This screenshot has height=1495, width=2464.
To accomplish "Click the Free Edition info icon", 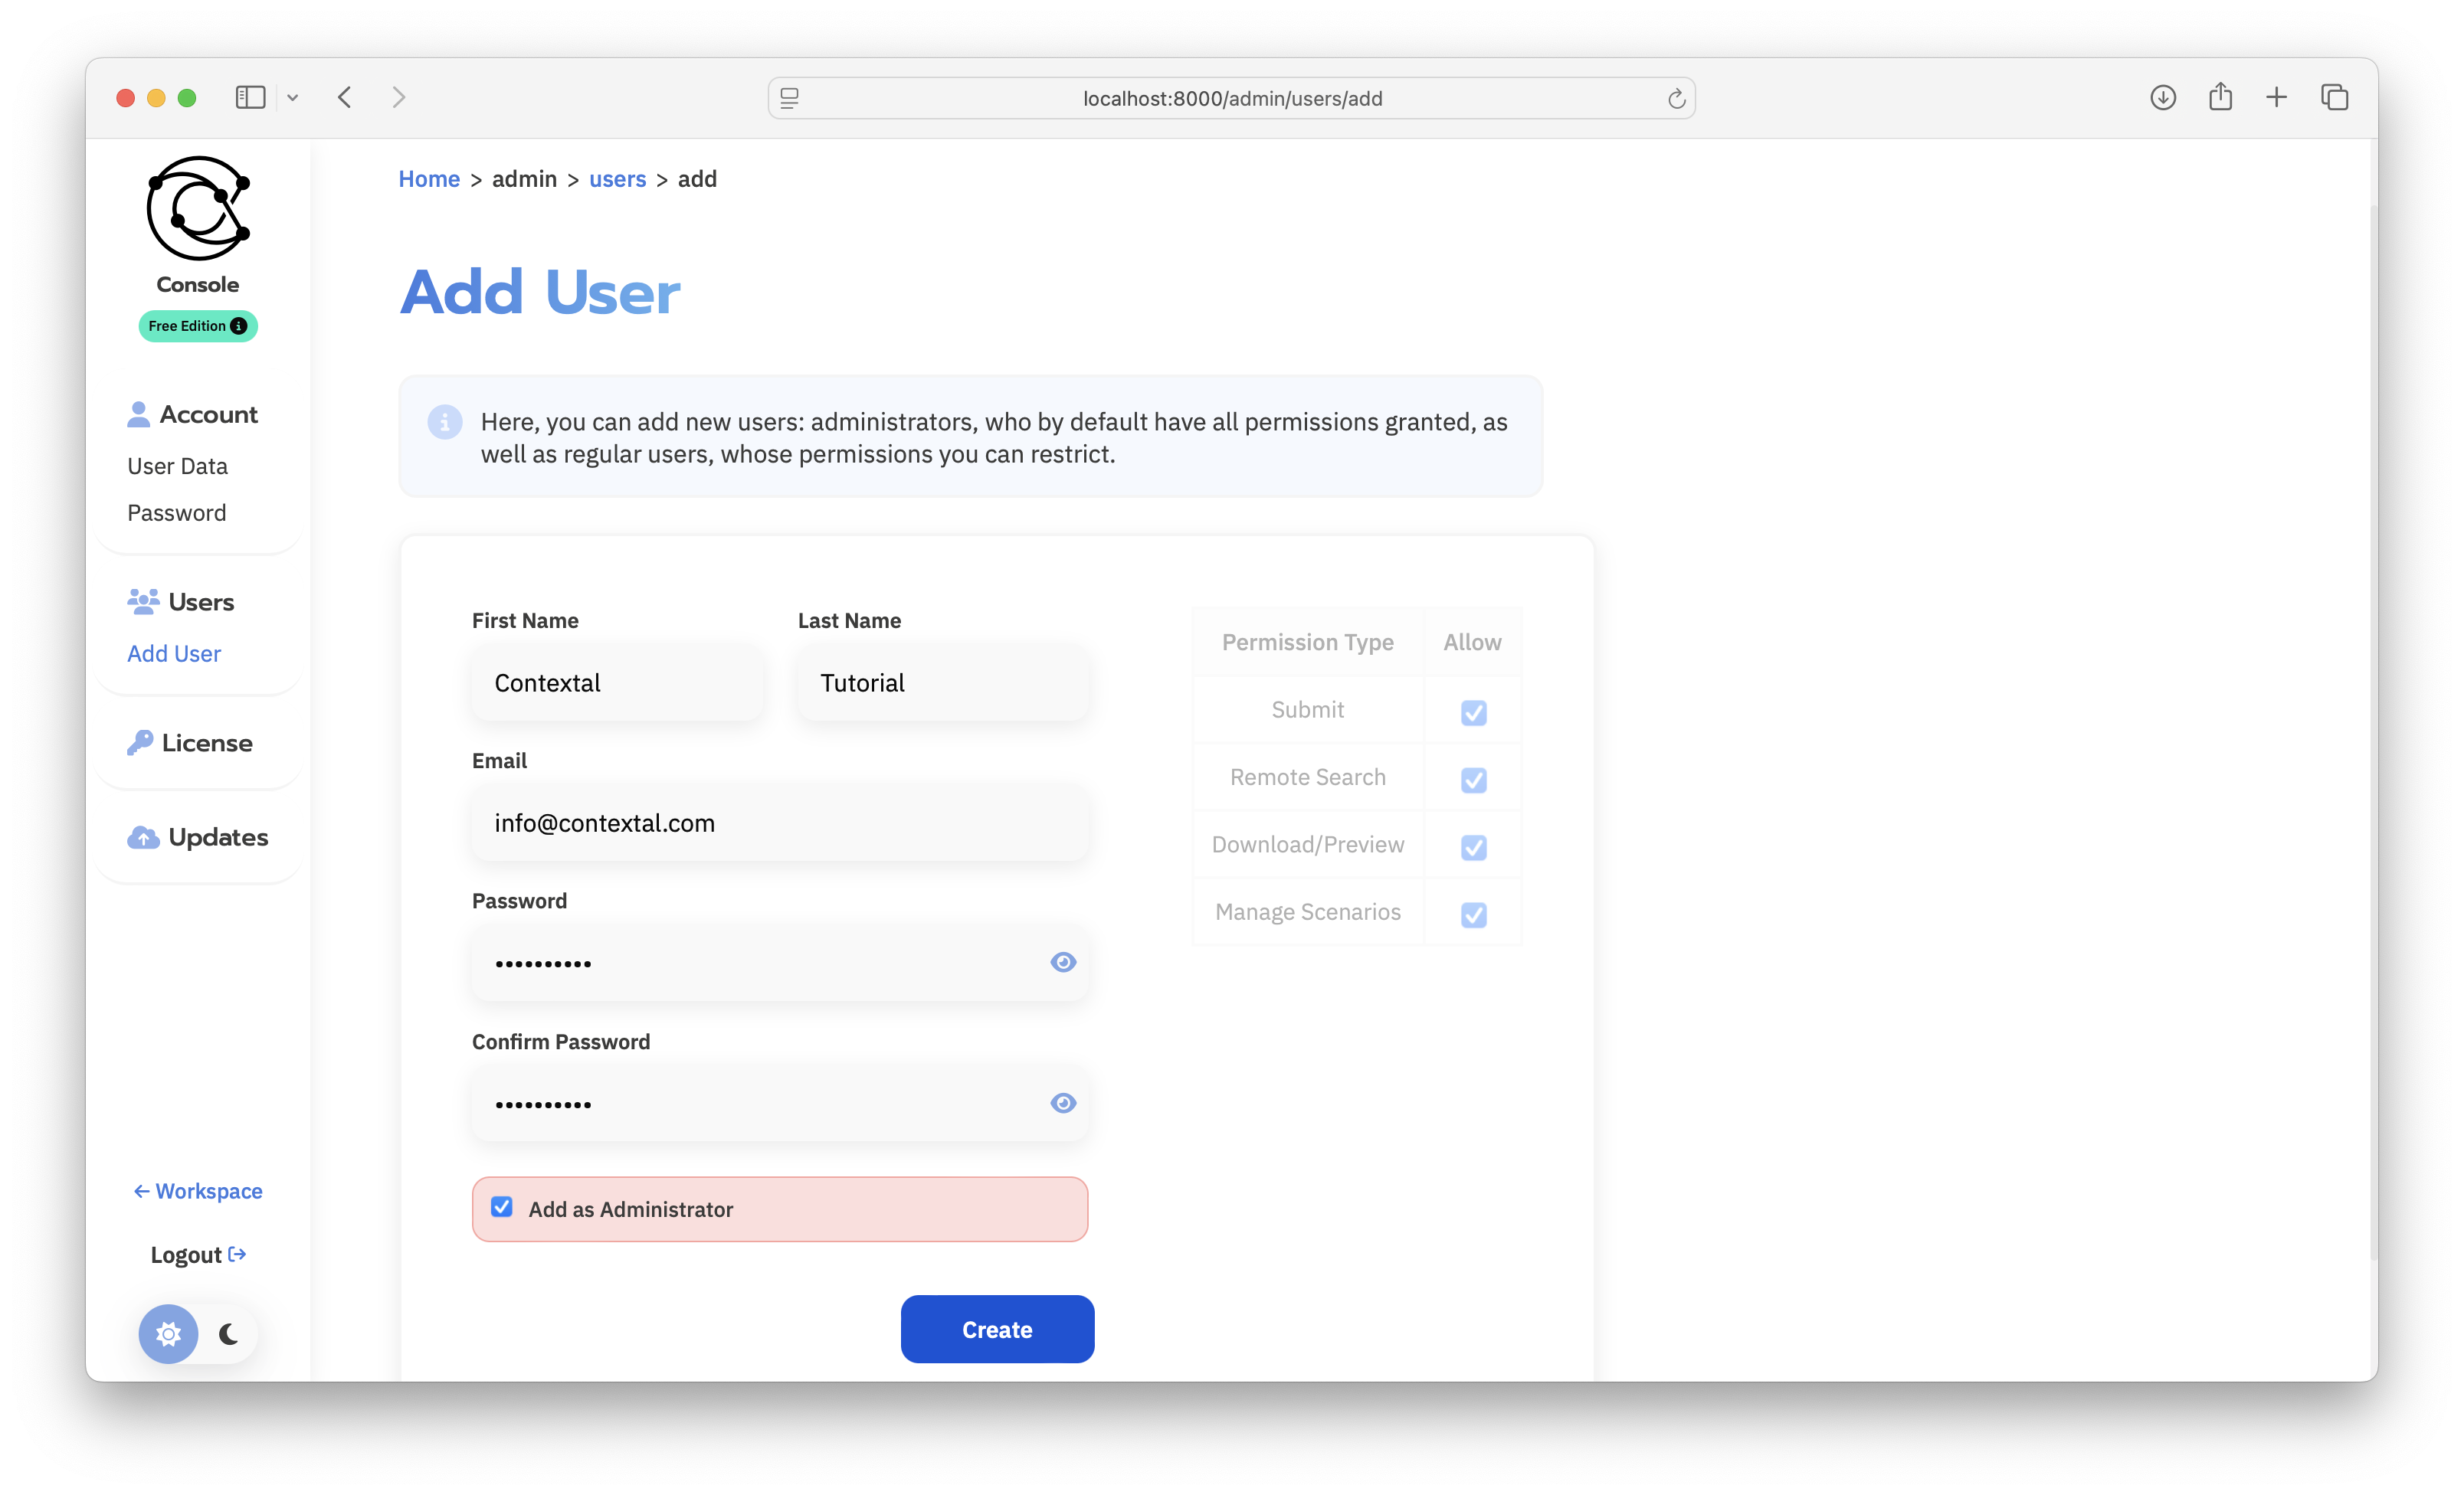I will (238, 325).
